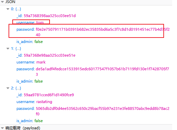Image resolution: width=177 pixels, height=130 pixels.
Task: Click the 1: {...} tree label
Action: click(16, 48)
